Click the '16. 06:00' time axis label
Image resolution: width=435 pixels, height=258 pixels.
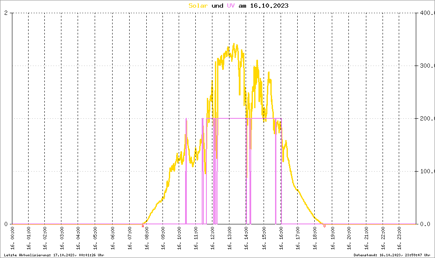click(113, 238)
